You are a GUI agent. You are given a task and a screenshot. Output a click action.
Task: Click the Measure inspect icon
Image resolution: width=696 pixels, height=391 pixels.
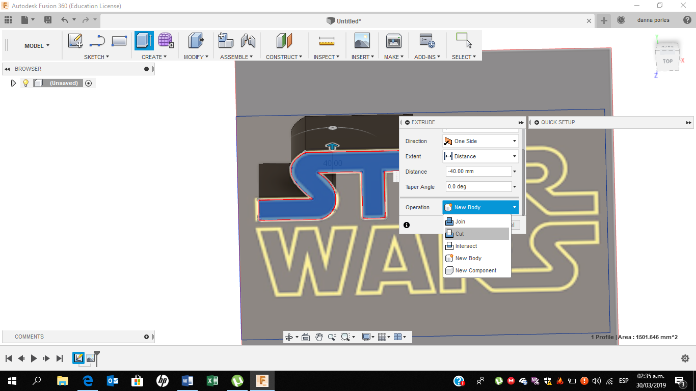326,41
